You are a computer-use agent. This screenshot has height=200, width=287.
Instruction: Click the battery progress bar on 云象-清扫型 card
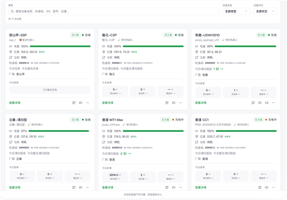point(60,131)
